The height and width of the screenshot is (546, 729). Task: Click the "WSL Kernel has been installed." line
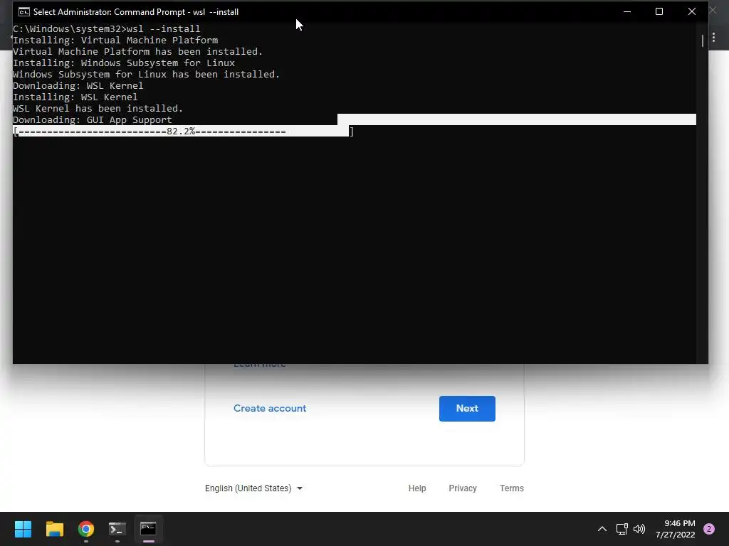(98, 108)
